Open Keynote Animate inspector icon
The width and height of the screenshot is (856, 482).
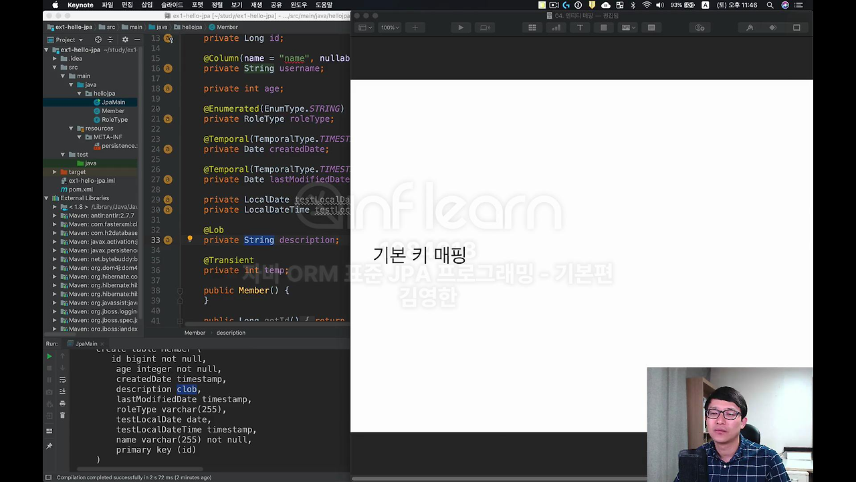[773, 27]
